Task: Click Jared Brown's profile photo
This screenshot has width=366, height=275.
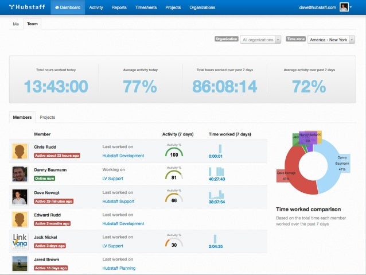Action: pos(20,264)
